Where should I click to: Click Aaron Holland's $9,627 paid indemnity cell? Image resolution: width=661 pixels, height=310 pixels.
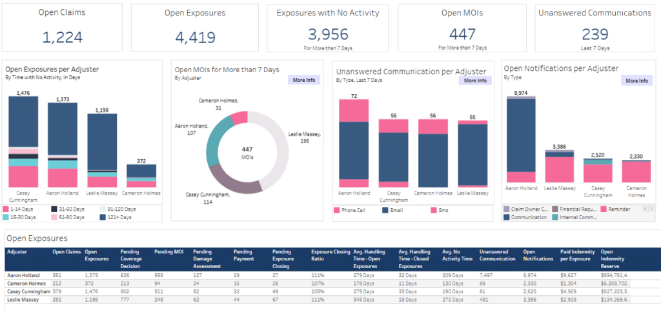tap(567, 275)
